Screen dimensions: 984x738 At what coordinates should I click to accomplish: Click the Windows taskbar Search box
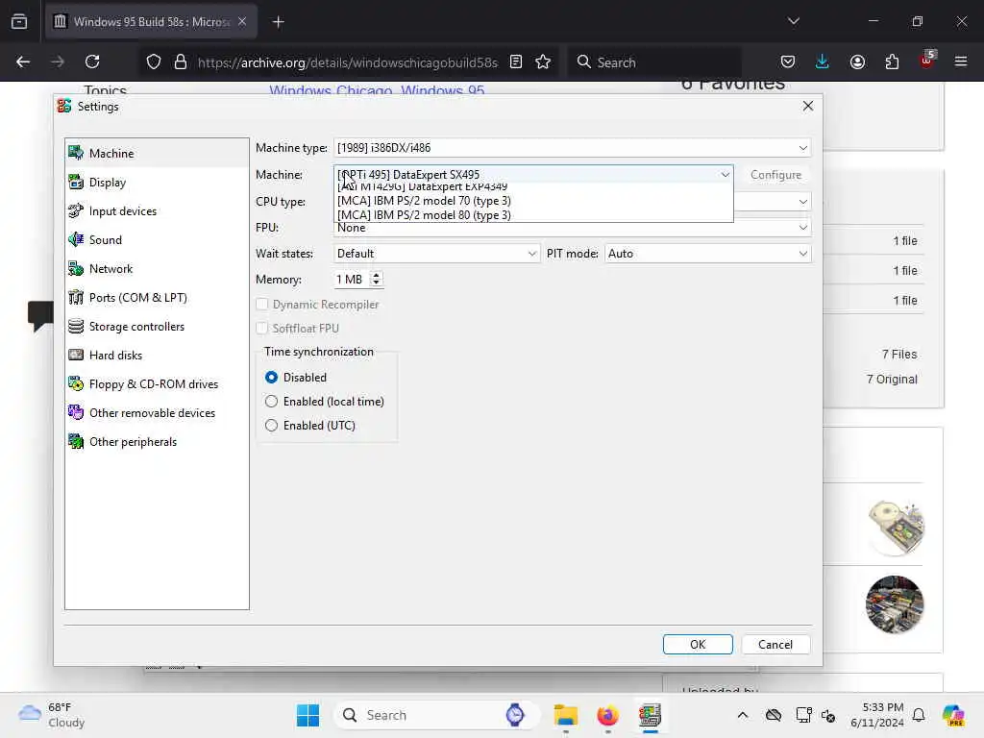(x=437, y=715)
